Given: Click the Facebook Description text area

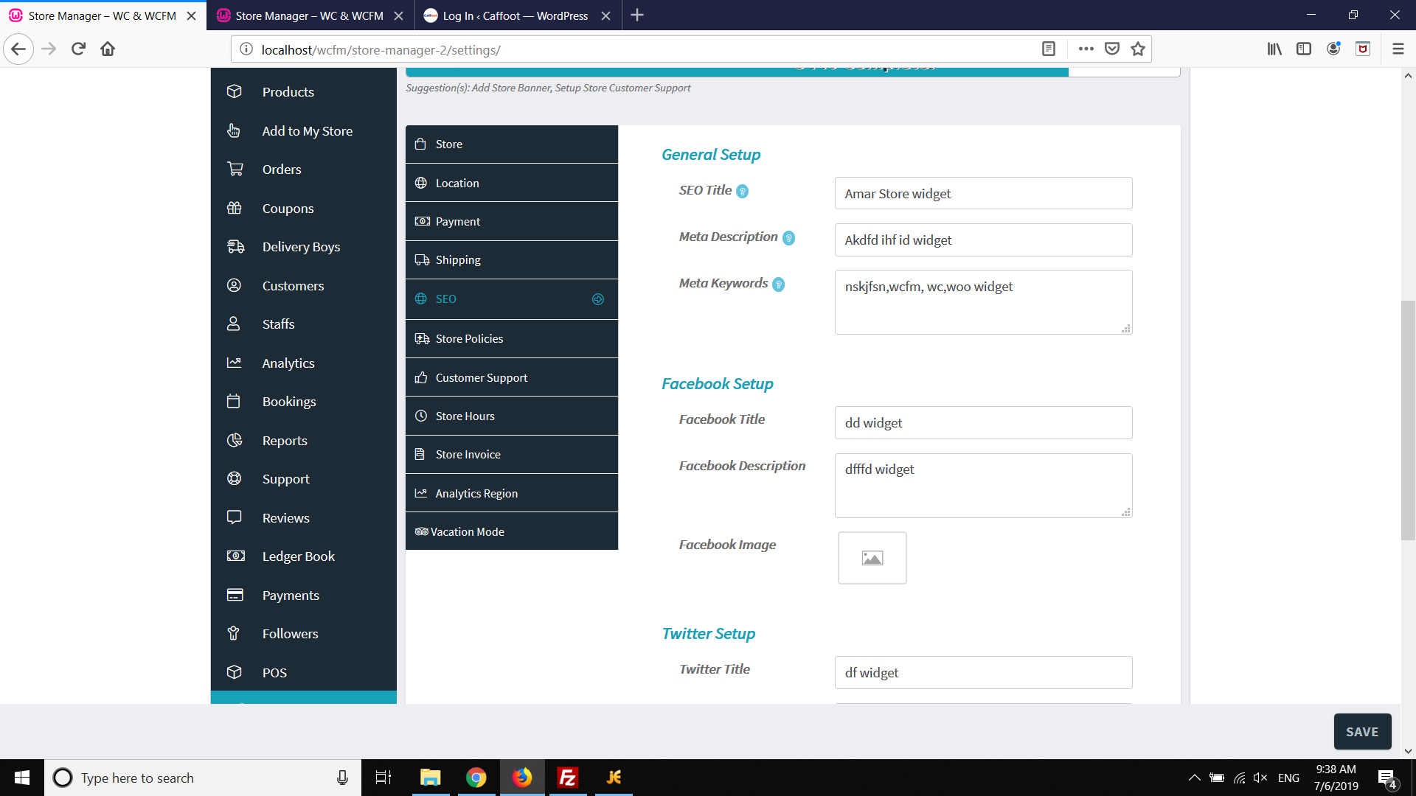Looking at the screenshot, I should pyautogui.click(x=984, y=486).
